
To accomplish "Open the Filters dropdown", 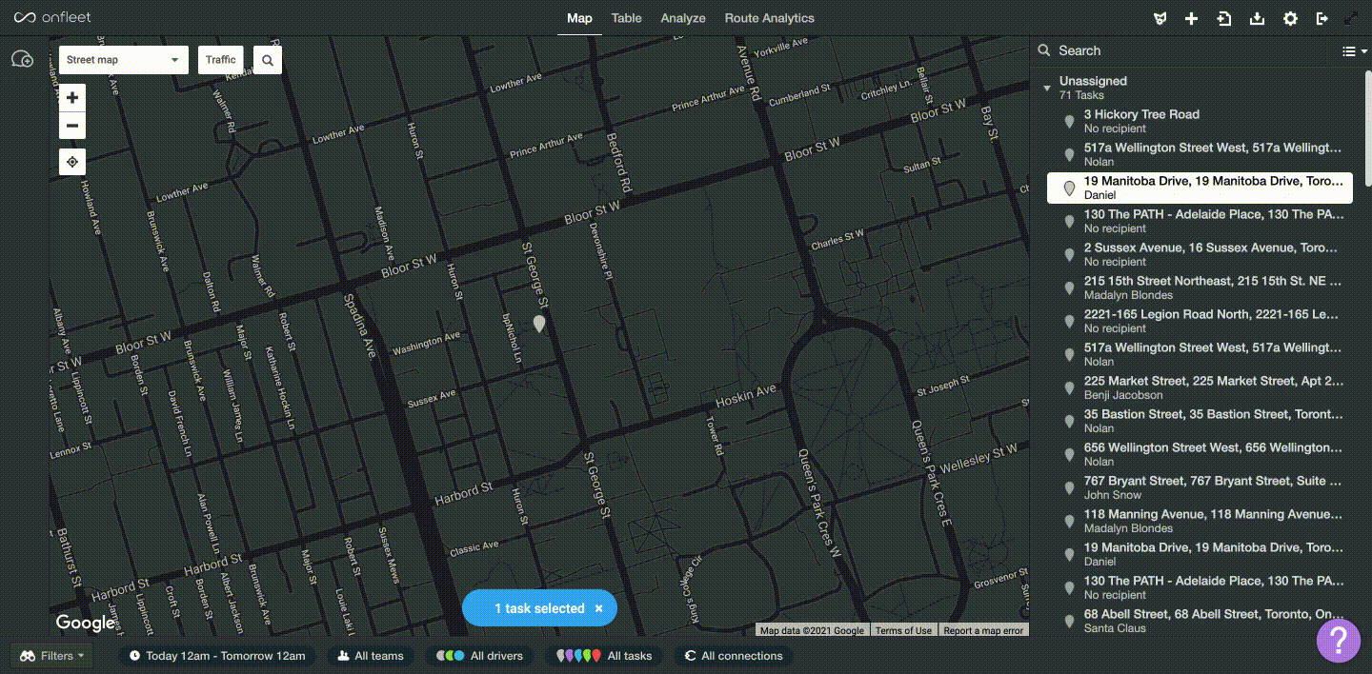I will click(52, 656).
